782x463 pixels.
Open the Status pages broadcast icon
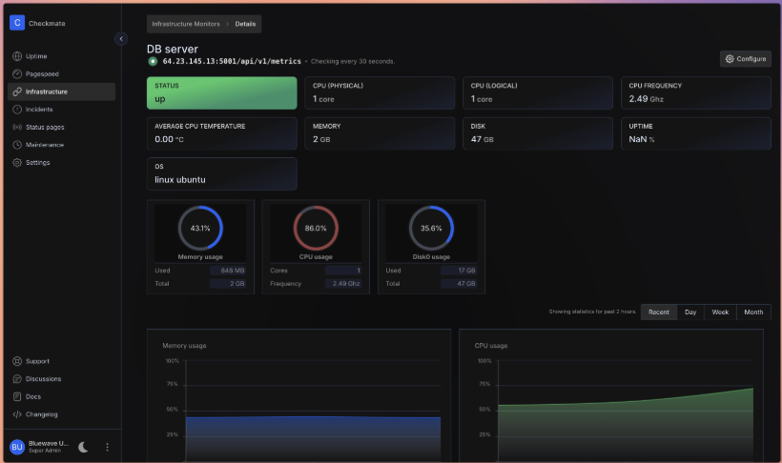coord(17,127)
